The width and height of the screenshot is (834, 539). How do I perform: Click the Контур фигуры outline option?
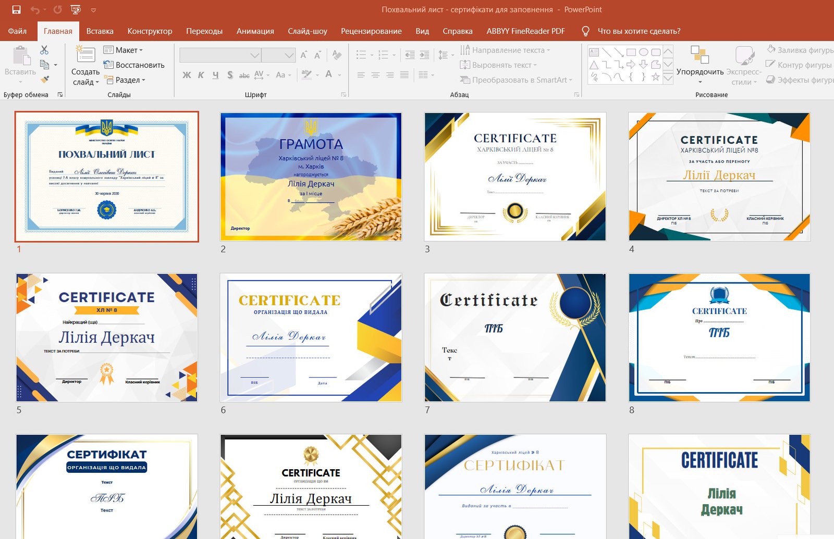click(799, 65)
